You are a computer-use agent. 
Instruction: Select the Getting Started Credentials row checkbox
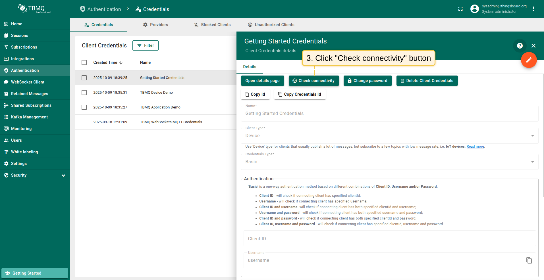click(x=84, y=78)
